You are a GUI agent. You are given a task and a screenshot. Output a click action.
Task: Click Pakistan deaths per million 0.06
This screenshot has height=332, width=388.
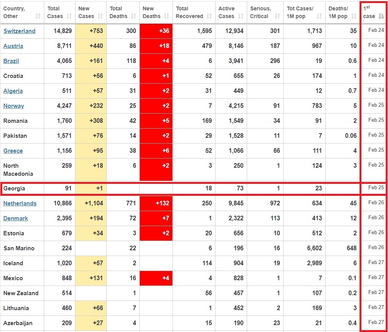[x=351, y=136]
